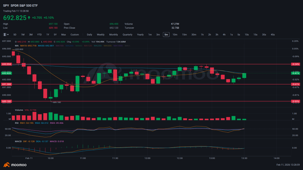This screenshot has height=170, width=303.
Task: Switch to YTD range
Action: 39,35
